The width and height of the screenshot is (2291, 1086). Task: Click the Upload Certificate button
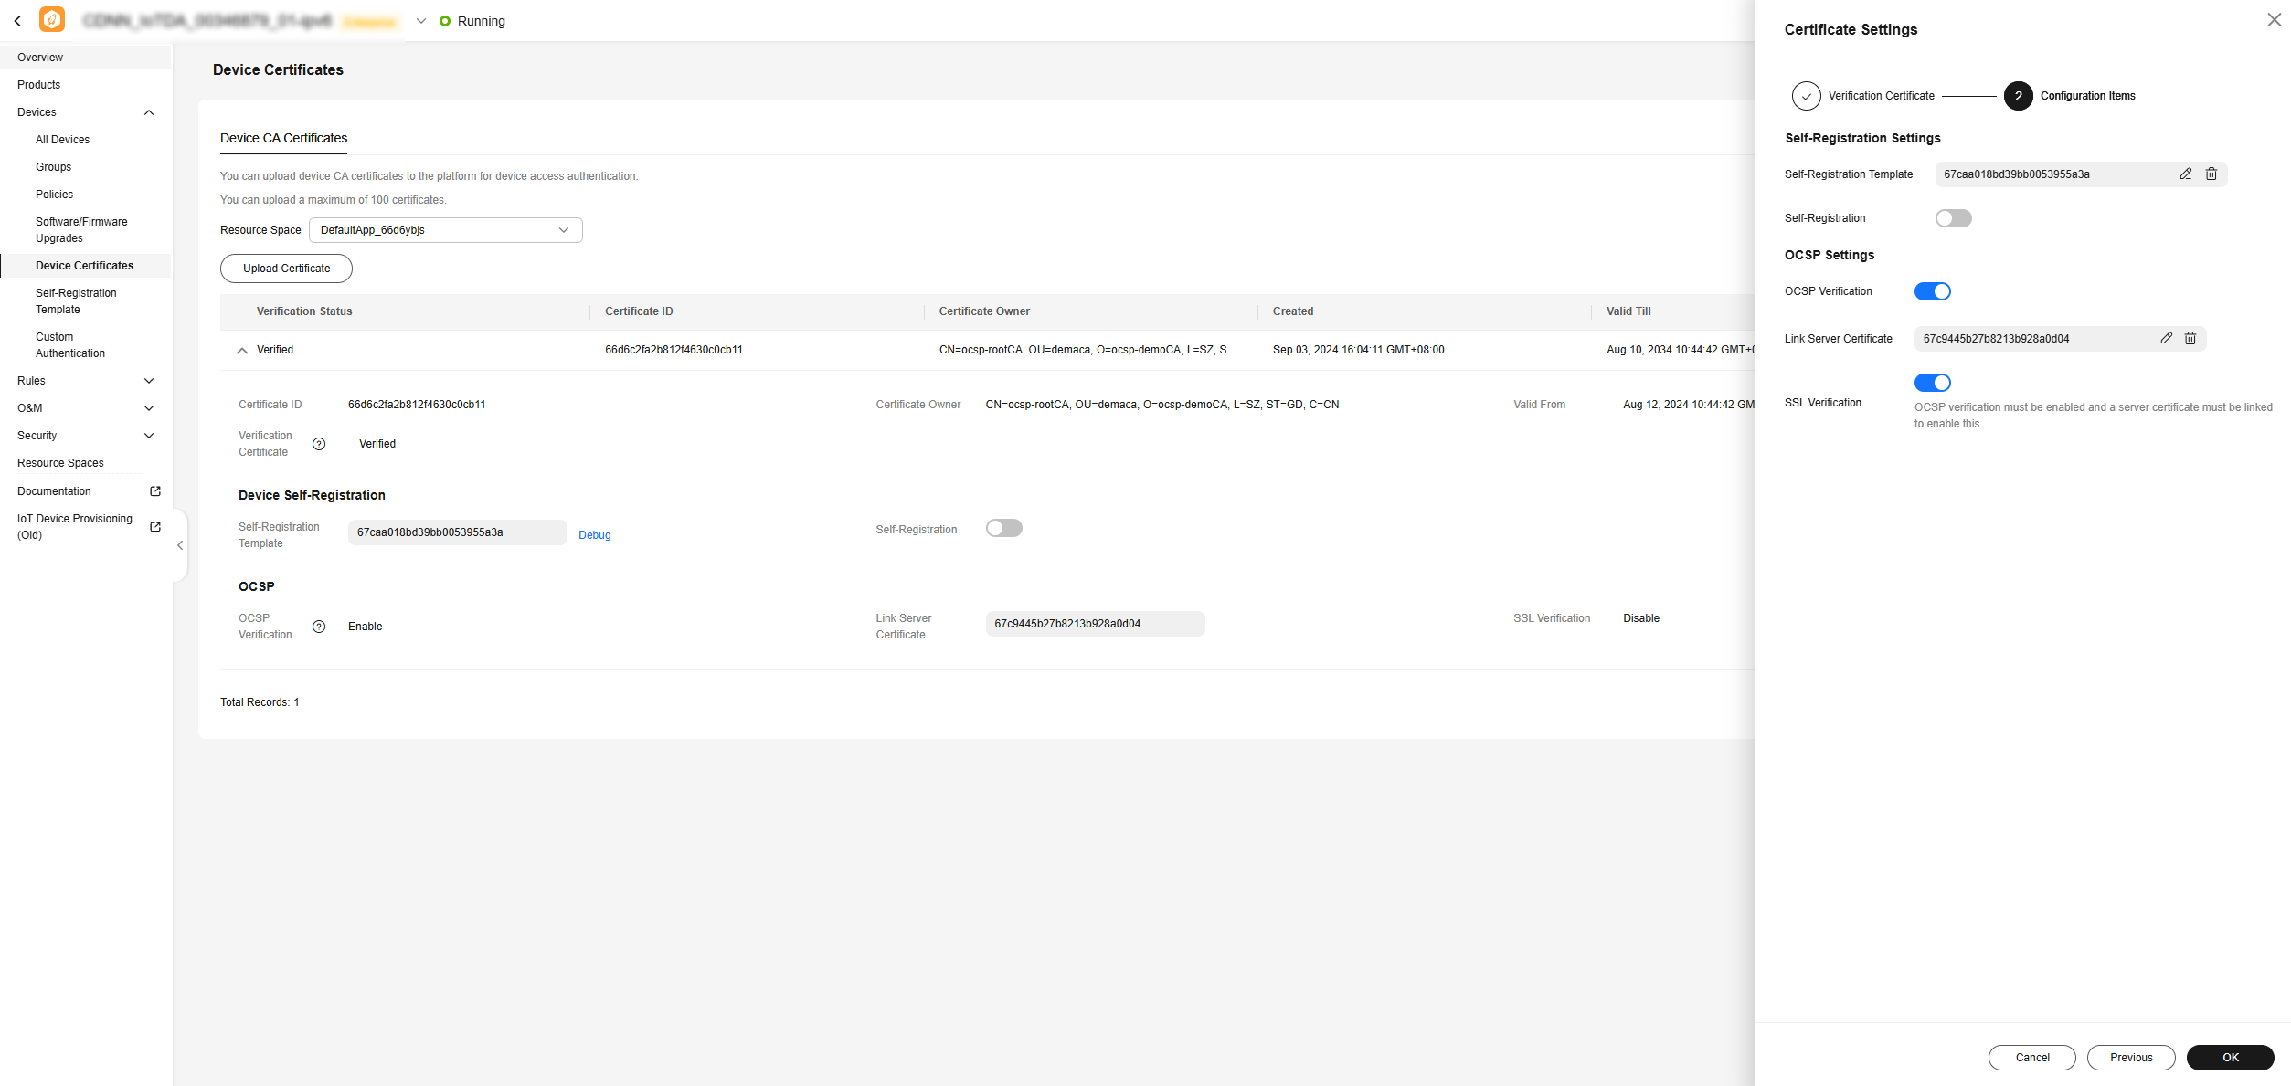click(x=286, y=269)
